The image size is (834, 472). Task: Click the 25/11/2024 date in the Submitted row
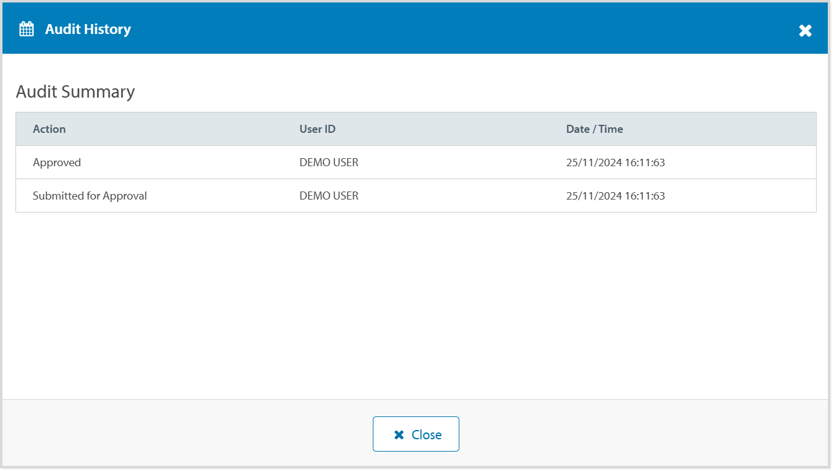click(594, 196)
